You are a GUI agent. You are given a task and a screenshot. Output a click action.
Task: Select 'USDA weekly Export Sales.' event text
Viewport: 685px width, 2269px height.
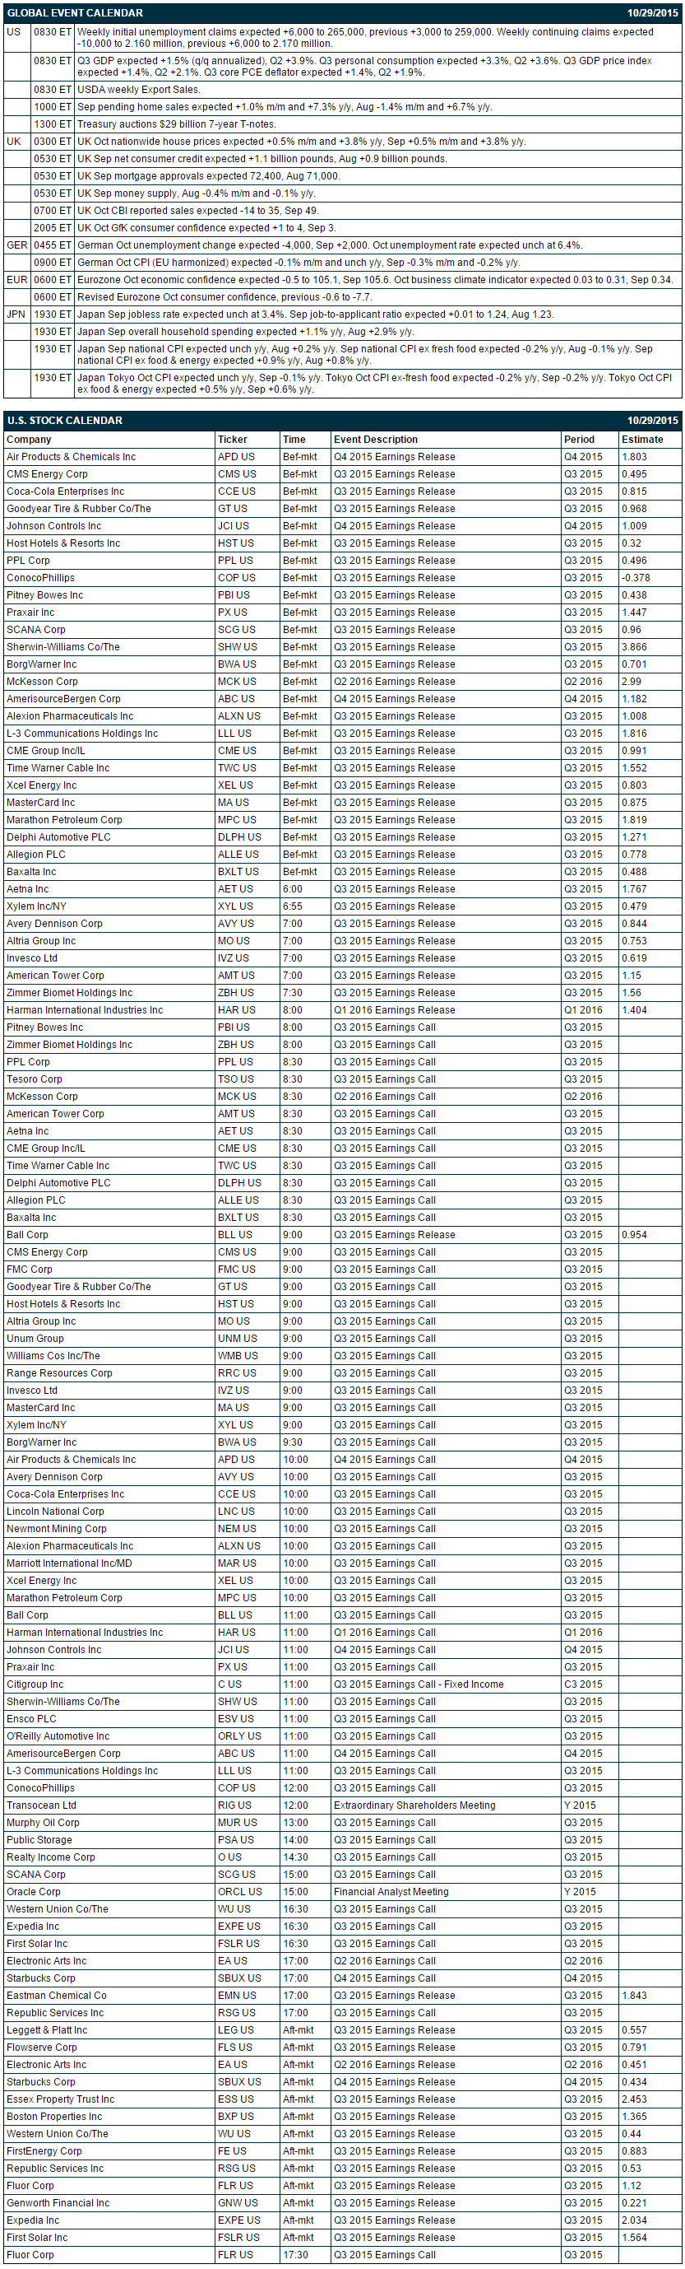(x=138, y=90)
